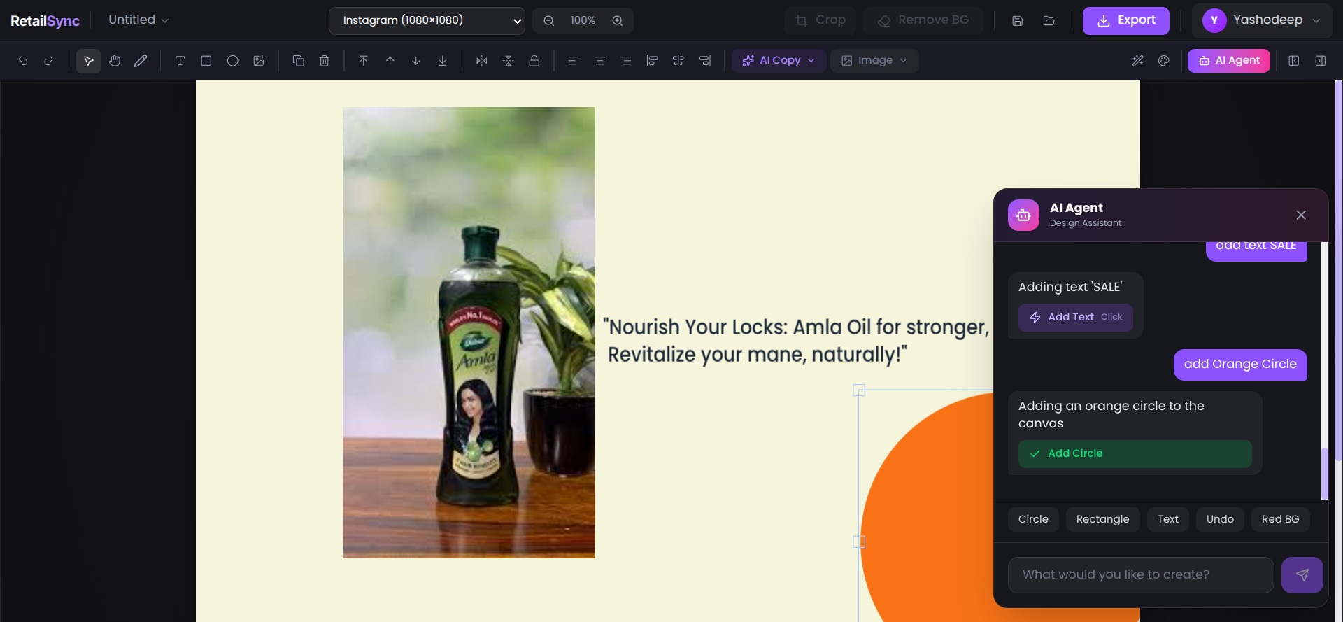Image resolution: width=1343 pixels, height=622 pixels.
Task: Open the Yashodeep user menu
Action: point(1262,21)
